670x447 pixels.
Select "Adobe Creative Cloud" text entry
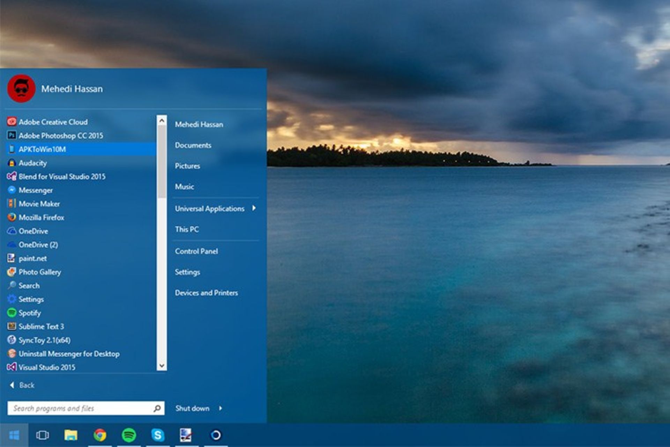[x=53, y=122]
